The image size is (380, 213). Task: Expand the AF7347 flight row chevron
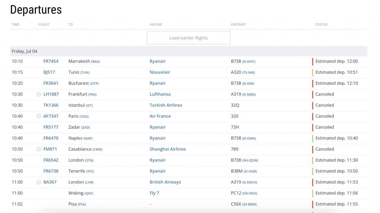[x=39, y=116]
